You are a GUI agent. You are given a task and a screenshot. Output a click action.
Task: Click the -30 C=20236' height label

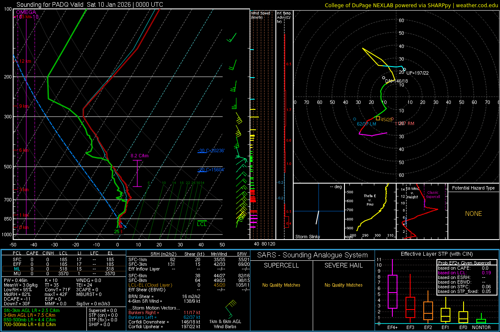211,151
